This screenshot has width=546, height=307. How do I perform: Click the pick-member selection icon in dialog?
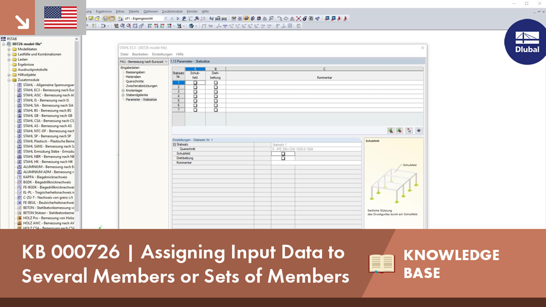[409, 131]
